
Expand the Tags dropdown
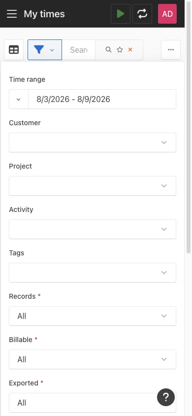click(93, 273)
